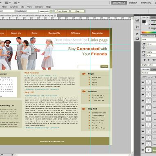Click the font size icon in Character panel
Viewport: 156px width, 156px height.
coord(144,44)
